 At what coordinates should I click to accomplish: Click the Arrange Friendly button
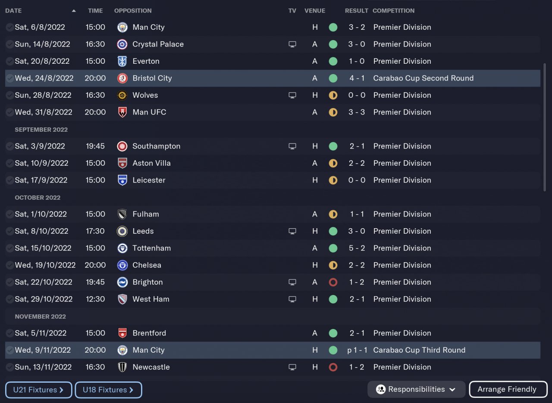[507, 389]
